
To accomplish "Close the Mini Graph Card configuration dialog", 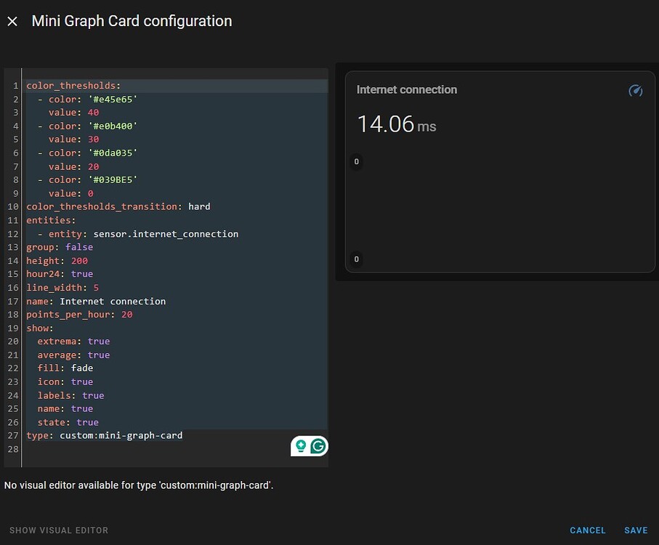I will point(12,21).
